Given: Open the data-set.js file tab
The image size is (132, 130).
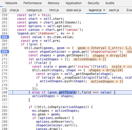Looking at the screenshot, I should pos(74,10).
